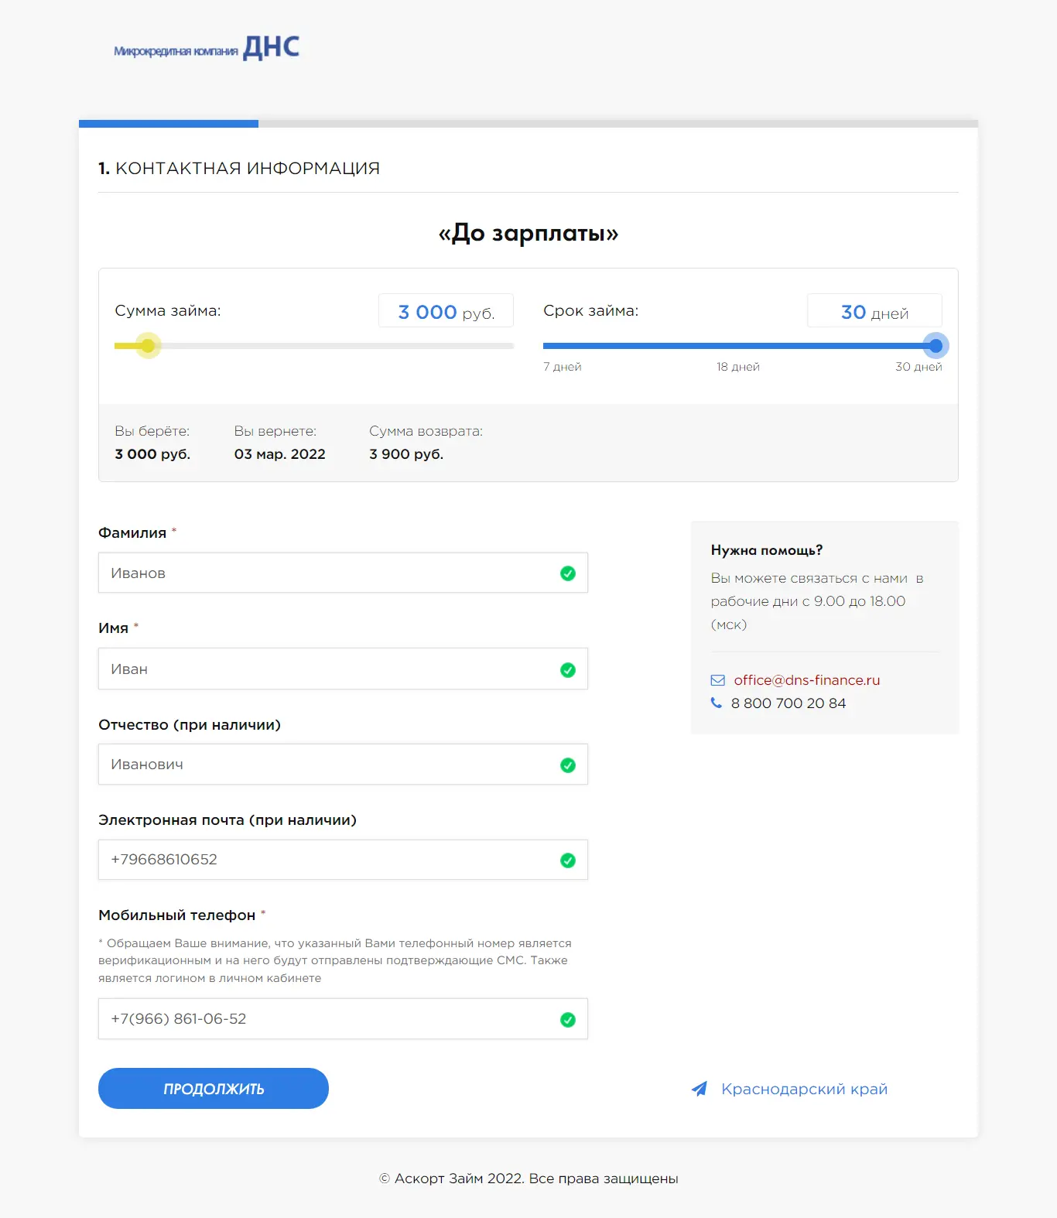1057x1218 pixels.
Task: Focus the Мобильный телефон input field
Action: 343,1018
